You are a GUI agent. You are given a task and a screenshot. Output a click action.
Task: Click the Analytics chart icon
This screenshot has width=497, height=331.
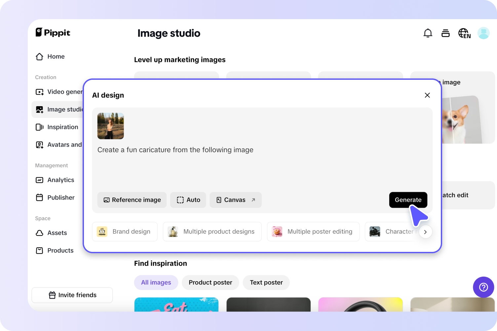(x=40, y=180)
